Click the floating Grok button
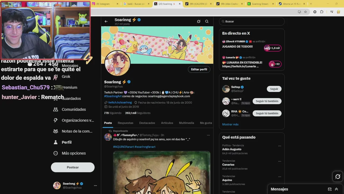The width and height of the screenshot is (344, 194). [338, 177]
